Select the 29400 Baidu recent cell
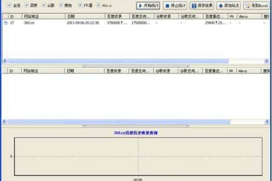Viewport: 272px width, 181px height. click(x=215, y=23)
